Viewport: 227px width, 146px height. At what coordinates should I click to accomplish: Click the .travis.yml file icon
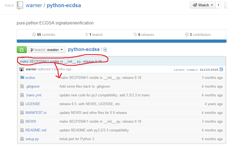22,95
